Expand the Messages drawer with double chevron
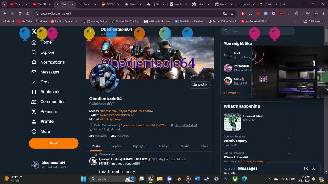328x184 pixels. point(314,168)
